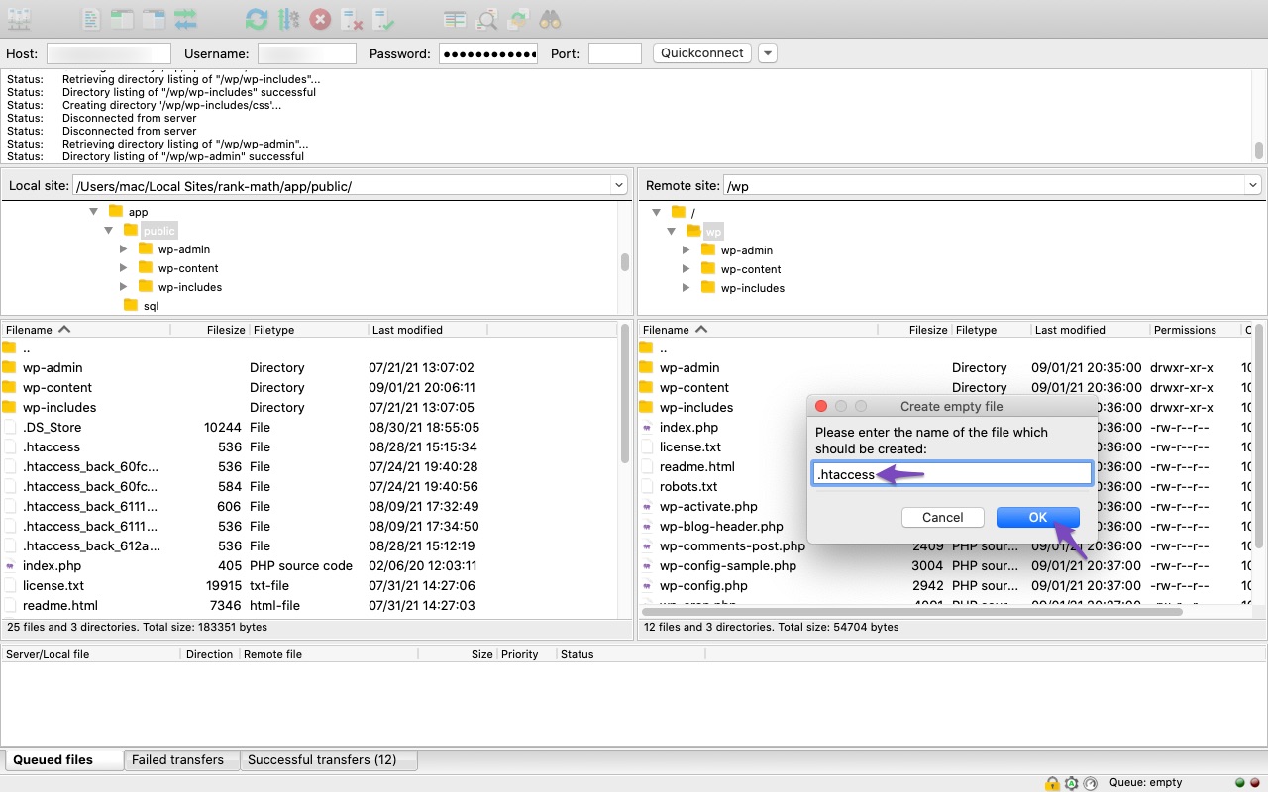This screenshot has width=1268, height=792.
Task: Click the Username input field
Action: 307,53
